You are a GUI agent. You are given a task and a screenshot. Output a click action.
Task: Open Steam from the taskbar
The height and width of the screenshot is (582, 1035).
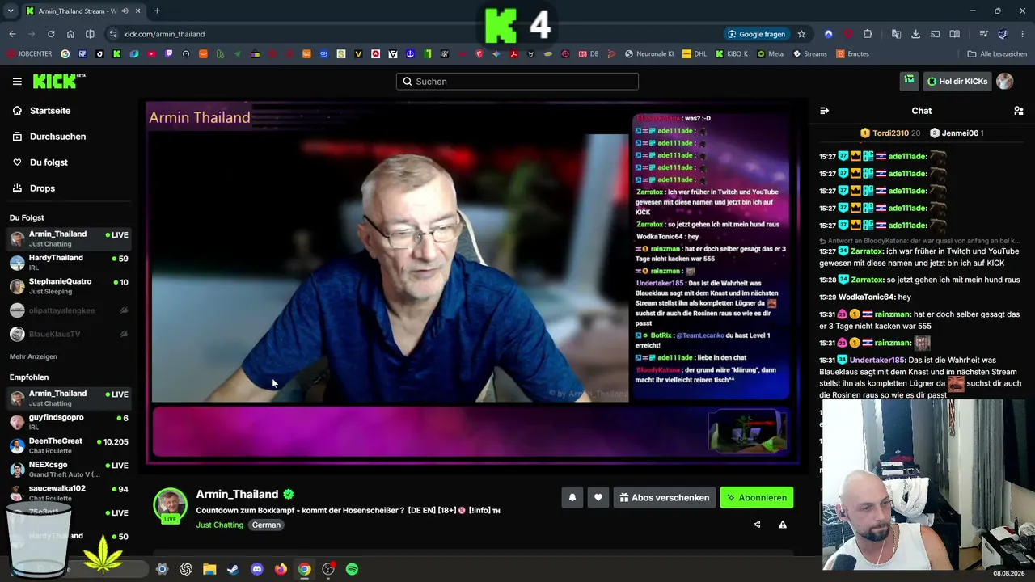tap(233, 569)
